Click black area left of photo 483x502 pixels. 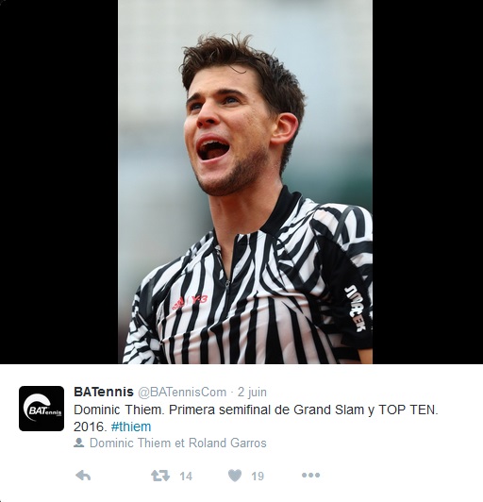pyautogui.click(x=59, y=181)
